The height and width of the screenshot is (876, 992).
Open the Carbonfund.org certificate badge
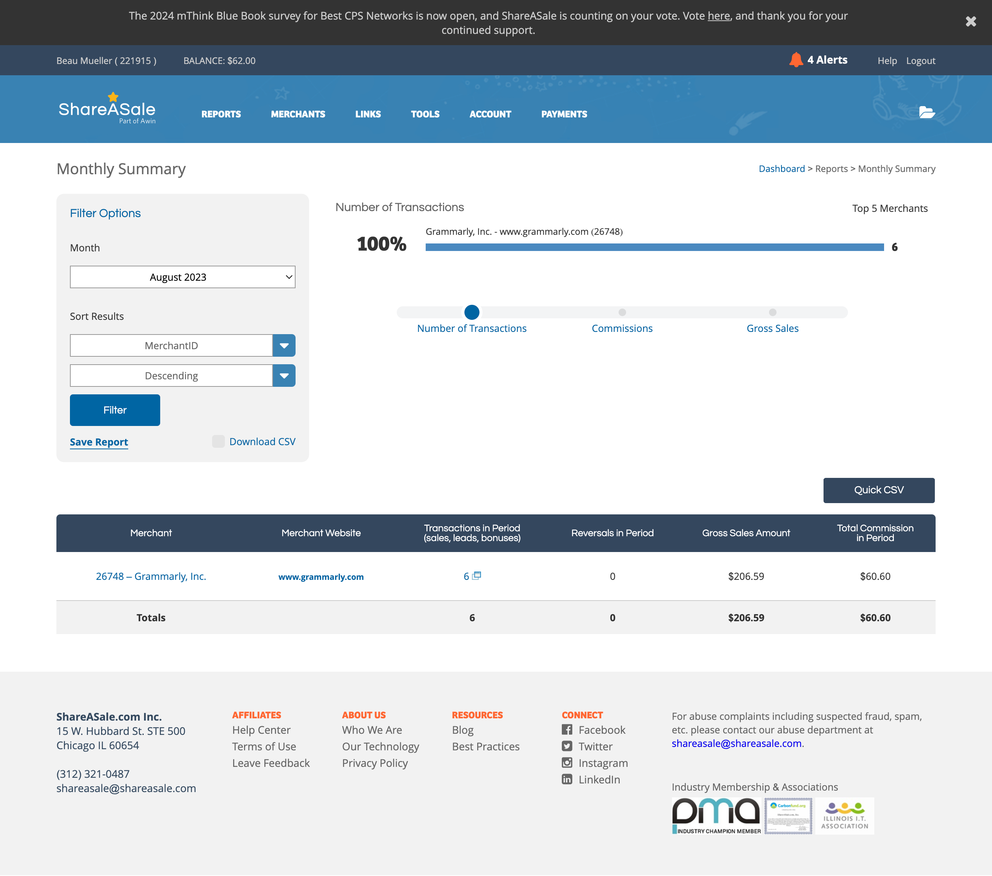[x=788, y=816]
